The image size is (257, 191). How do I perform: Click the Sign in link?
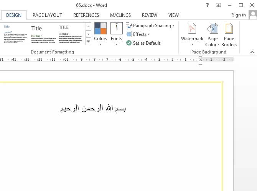click(x=239, y=15)
